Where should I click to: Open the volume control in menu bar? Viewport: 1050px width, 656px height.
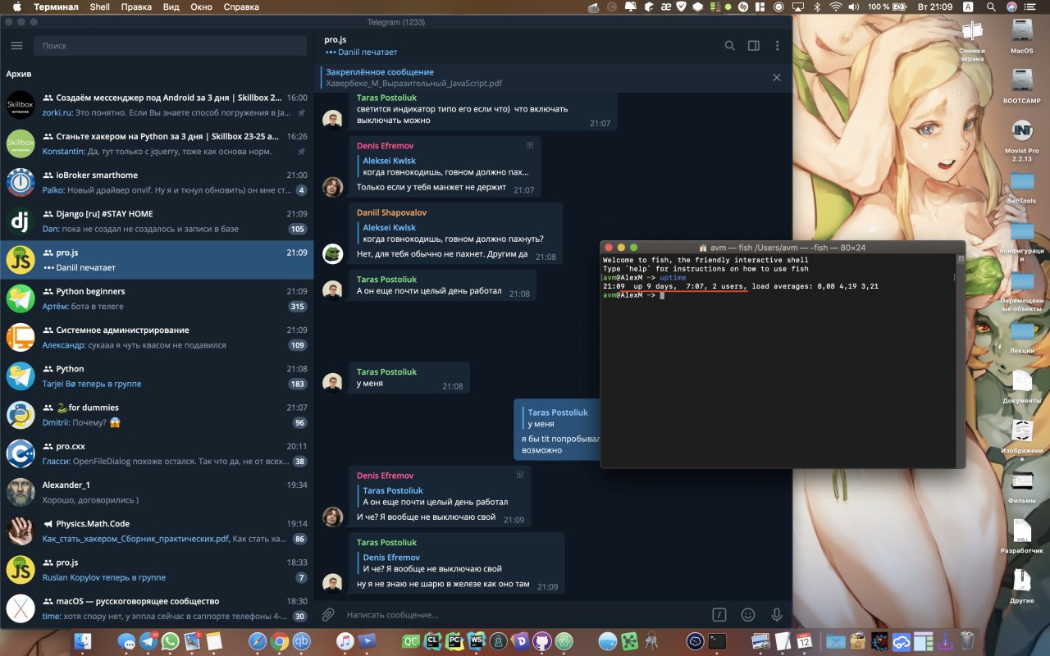[856, 7]
